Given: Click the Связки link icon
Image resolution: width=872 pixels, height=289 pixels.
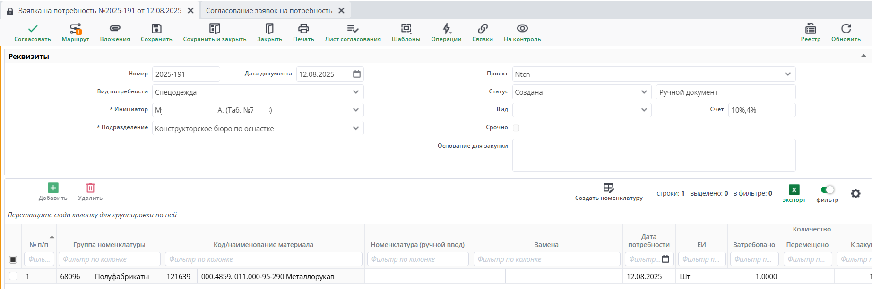Looking at the screenshot, I should coord(483,29).
